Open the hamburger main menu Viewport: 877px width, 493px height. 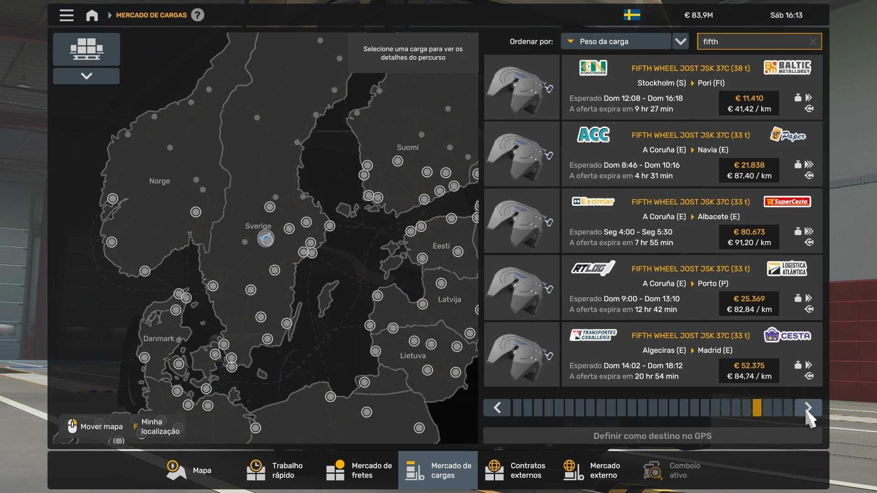(x=66, y=15)
